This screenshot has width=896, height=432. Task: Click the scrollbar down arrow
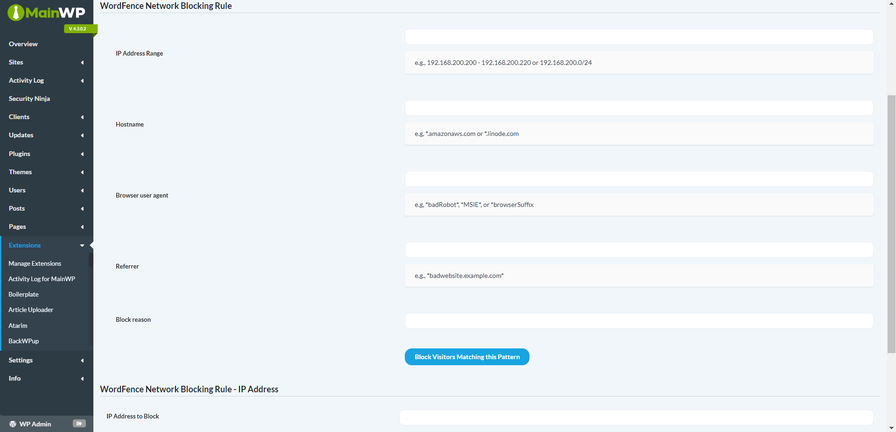pos(891,428)
